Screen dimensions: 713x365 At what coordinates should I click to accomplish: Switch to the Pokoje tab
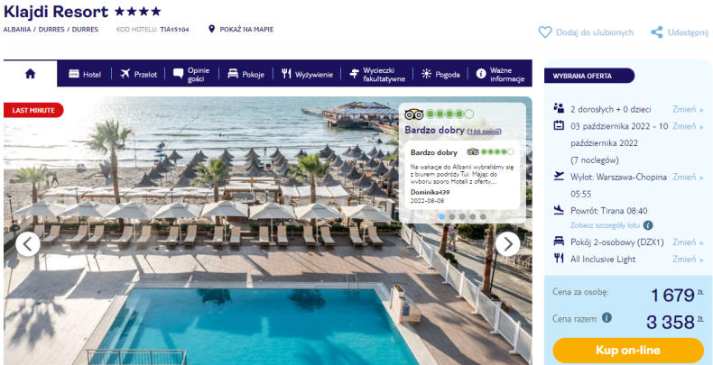pos(246,74)
